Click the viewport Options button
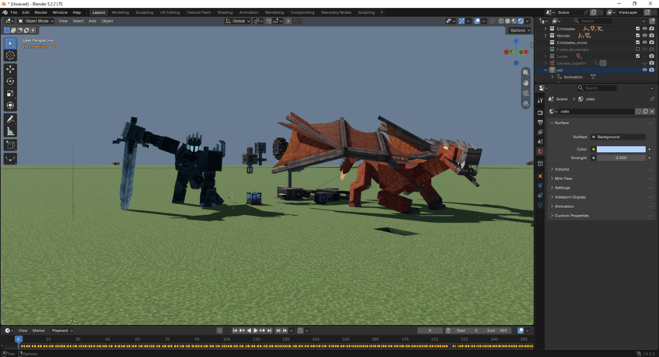This screenshot has height=357, width=659. [x=519, y=30]
